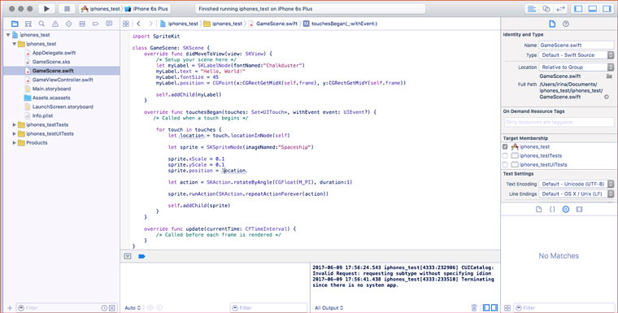The image size is (618, 313).
Task: Open the Debug navigator
Action: (x=82, y=24)
